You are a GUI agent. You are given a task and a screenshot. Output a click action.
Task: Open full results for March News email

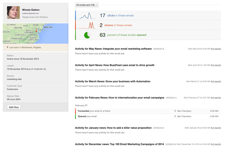[216, 81]
